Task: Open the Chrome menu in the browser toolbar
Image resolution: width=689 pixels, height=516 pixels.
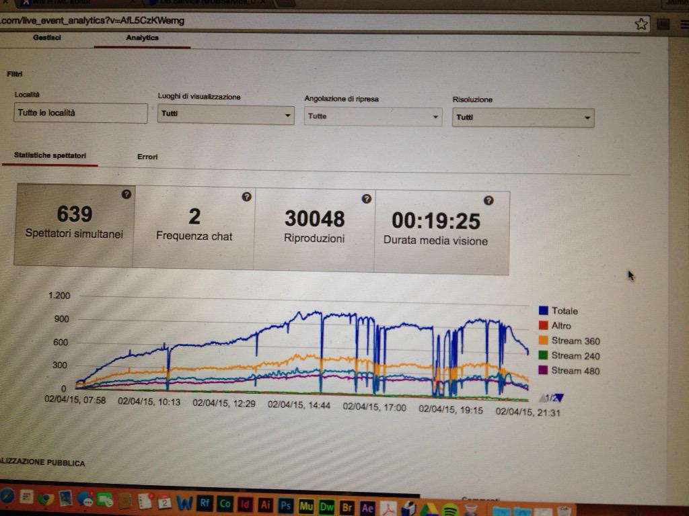Action: [x=685, y=25]
